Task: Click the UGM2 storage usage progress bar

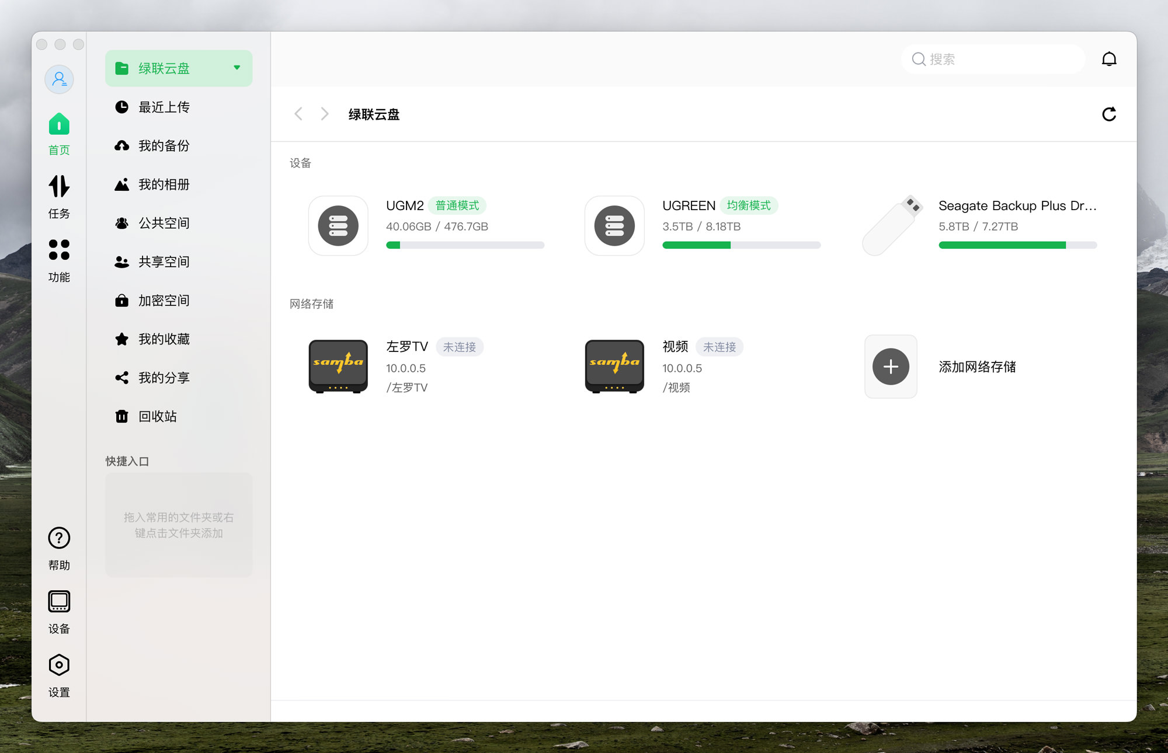Action: click(465, 245)
